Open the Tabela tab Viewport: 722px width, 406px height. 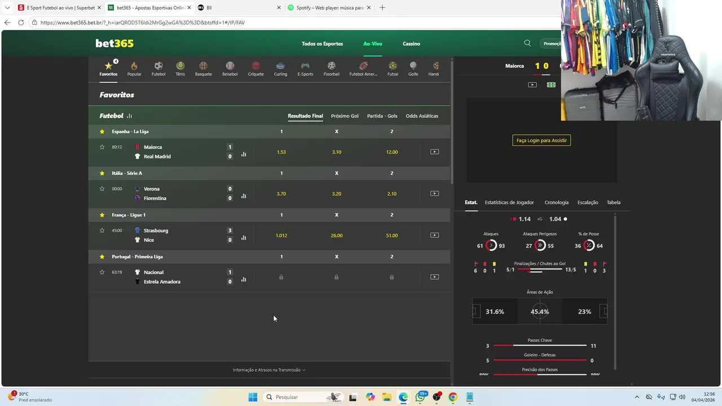pos(613,202)
